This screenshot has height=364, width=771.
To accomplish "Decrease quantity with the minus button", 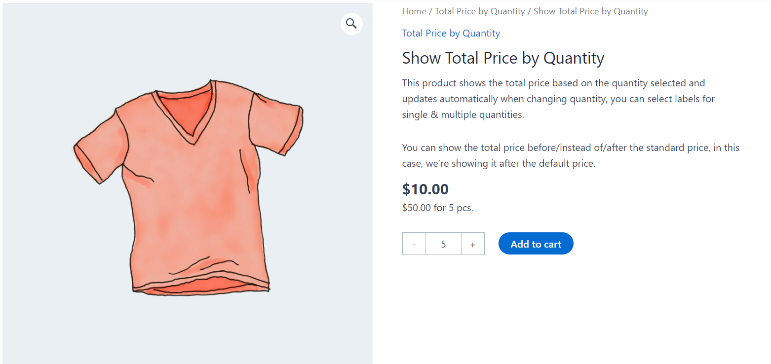I will click(x=414, y=243).
